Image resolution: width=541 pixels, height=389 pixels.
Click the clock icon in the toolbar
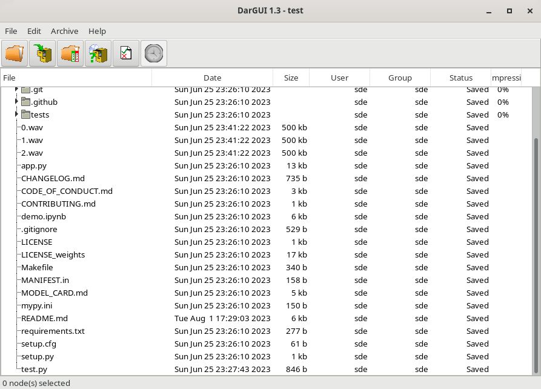(x=153, y=53)
